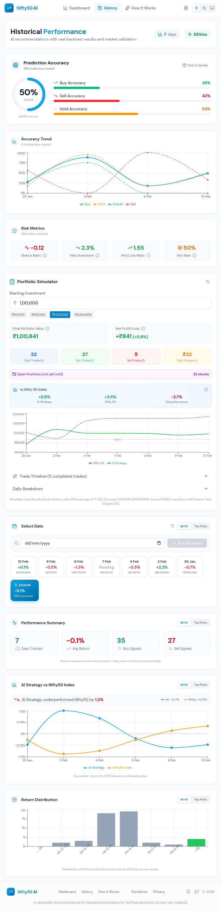The height and width of the screenshot is (911, 221).
Task: Select the 10 Feb date card
Action: 23,567
